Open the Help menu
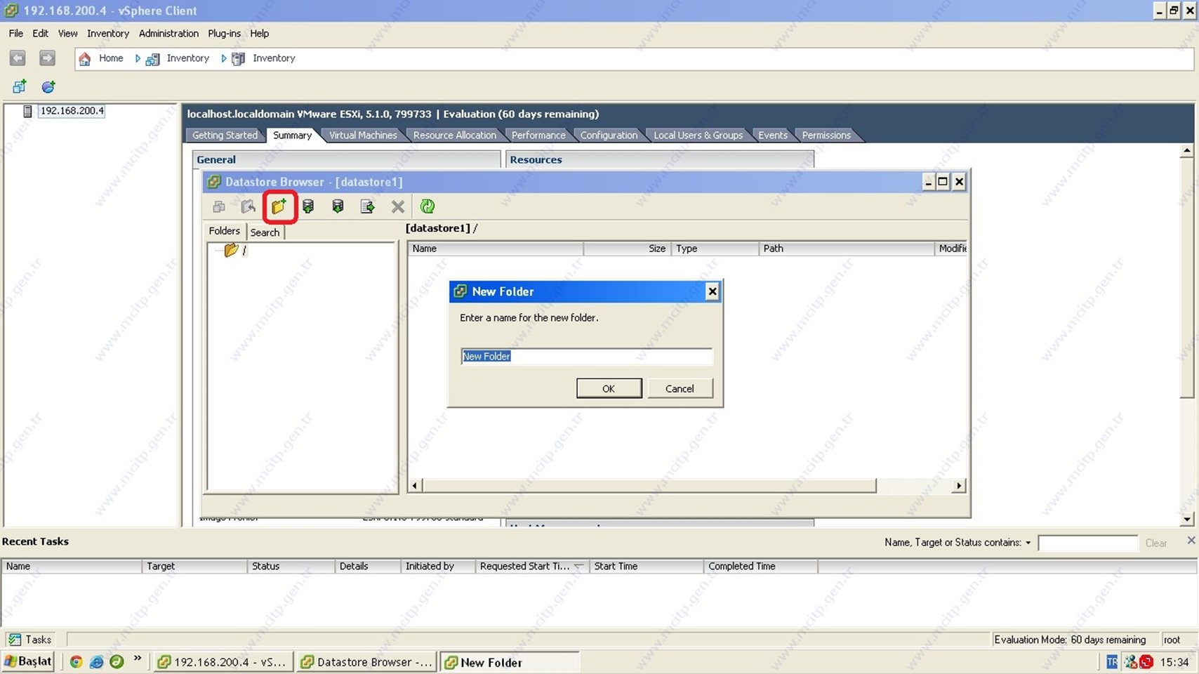Screen dimensions: 1199x674 tap(259, 33)
